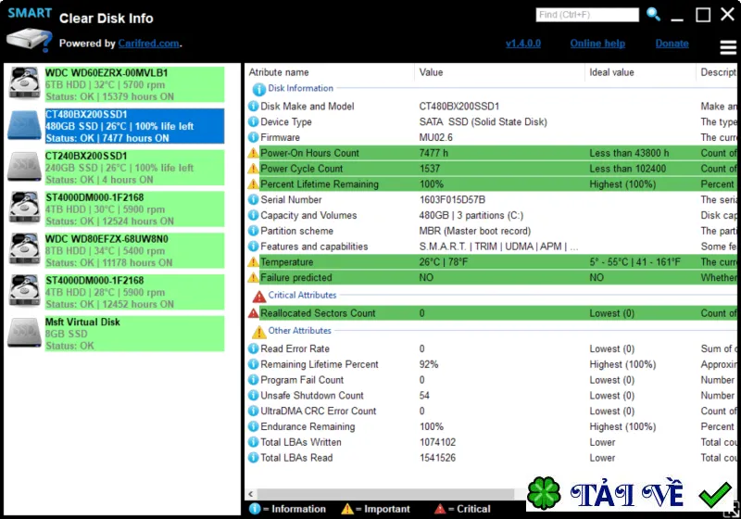741x519 pixels.
Task: Select the Endurance Remaining row label
Action: pos(308,426)
